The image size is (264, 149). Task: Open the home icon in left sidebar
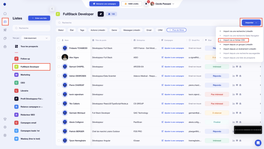[5, 13]
